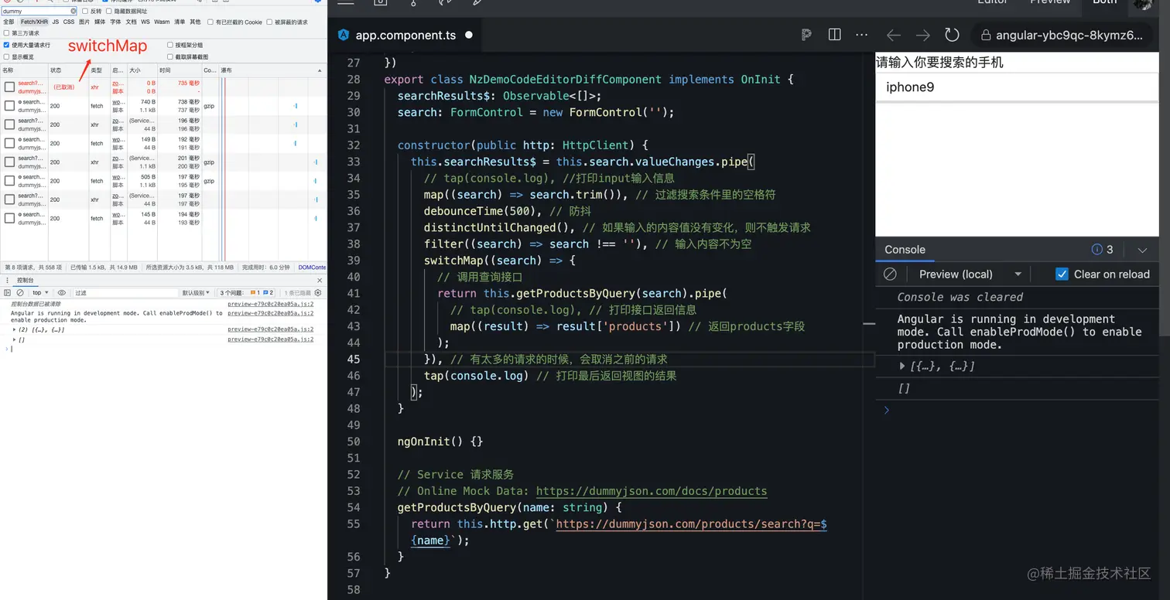
Task: Clear the dummy filter text
Action: click(74, 12)
